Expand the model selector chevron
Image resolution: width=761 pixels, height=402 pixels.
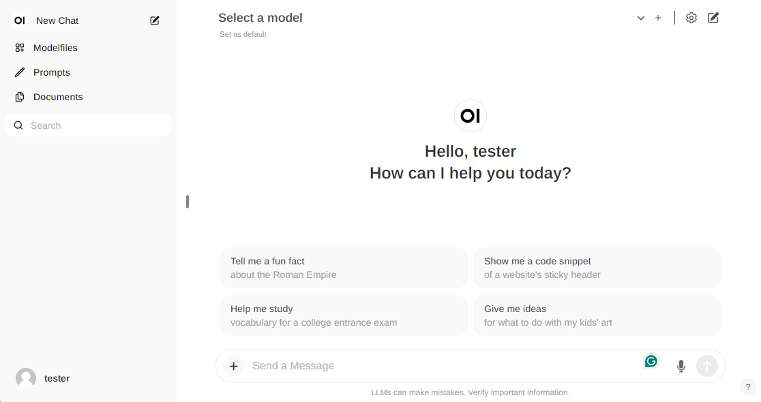(x=640, y=18)
